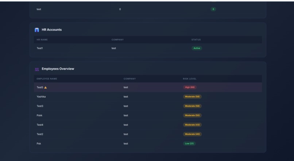Click the company cell in Psk row
Screen dimensions: 294x161
[125, 143]
